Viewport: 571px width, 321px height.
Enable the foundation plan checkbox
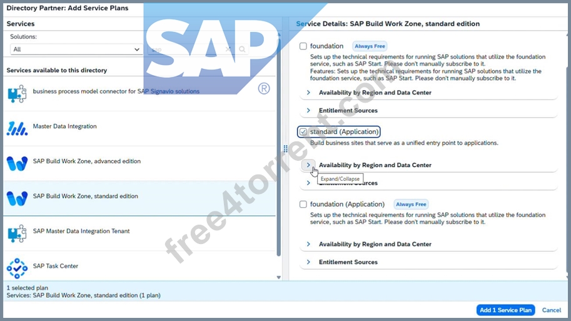click(303, 46)
